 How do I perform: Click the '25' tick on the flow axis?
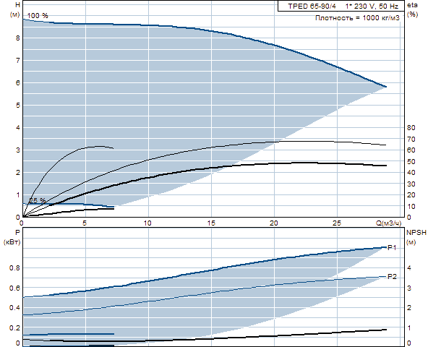337,223
